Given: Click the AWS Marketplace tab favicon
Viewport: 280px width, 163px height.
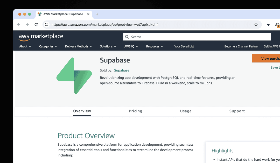Looking at the screenshot, I should click(39, 14).
